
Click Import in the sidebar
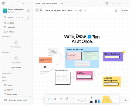click(x=16, y=90)
